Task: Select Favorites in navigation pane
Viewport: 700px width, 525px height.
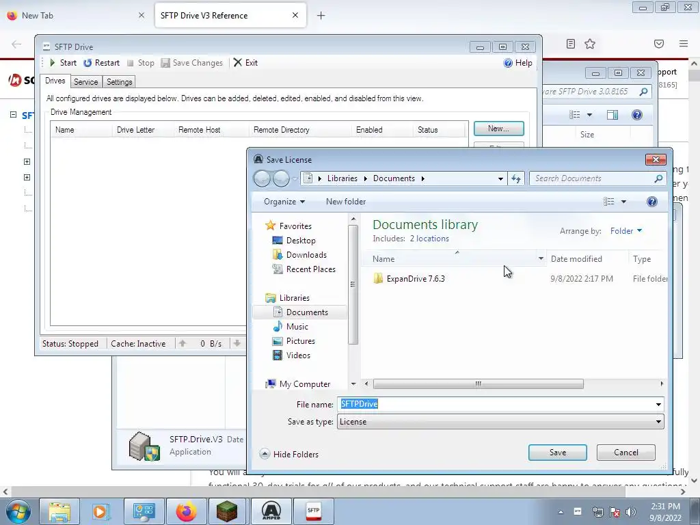Action: coord(289,226)
